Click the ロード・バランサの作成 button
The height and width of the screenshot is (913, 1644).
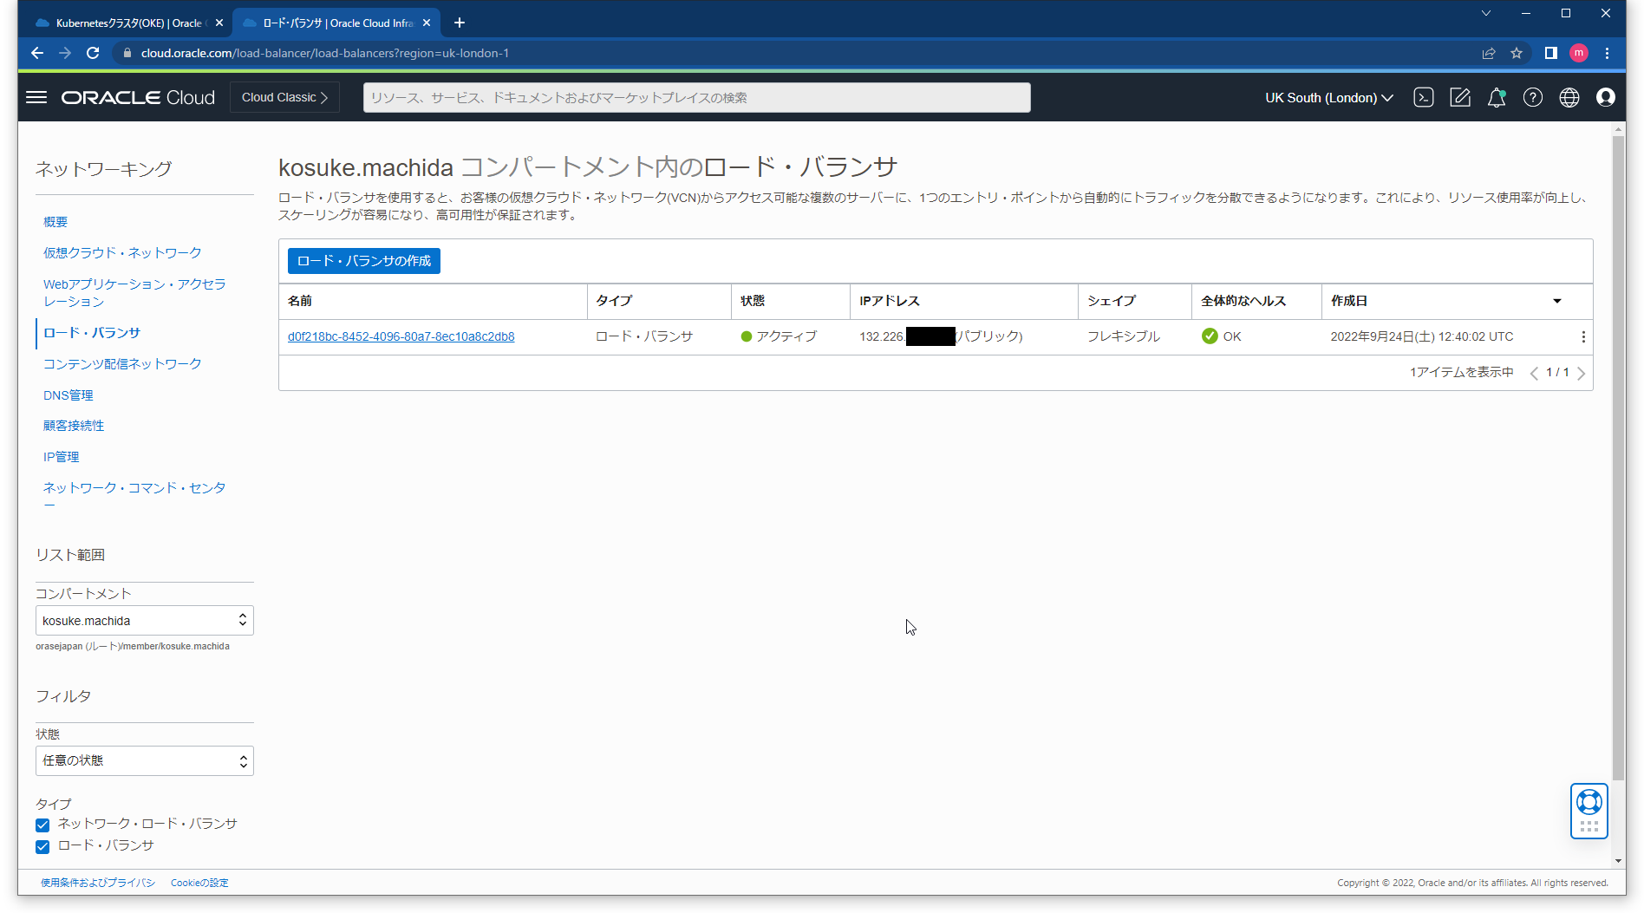tap(363, 260)
